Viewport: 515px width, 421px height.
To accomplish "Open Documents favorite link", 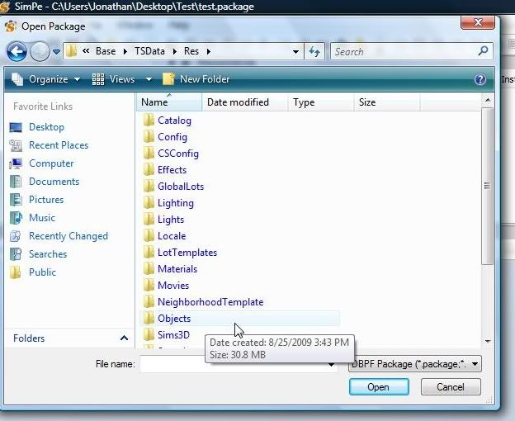I will [54, 182].
